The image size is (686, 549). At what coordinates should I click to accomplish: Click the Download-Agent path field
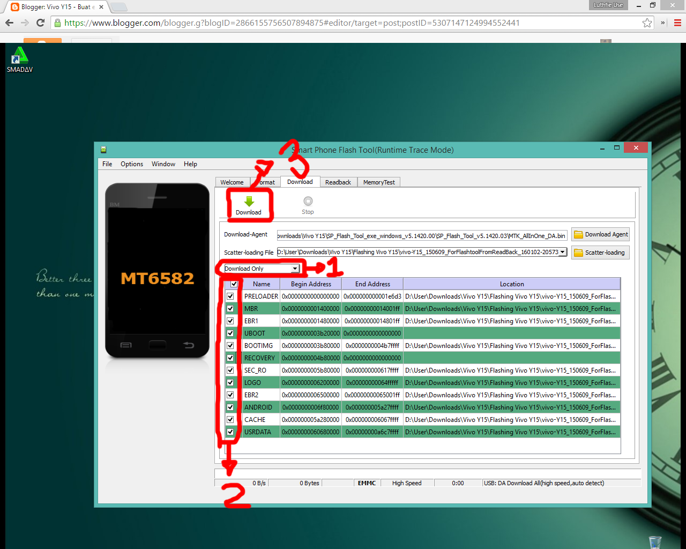pos(422,235)
